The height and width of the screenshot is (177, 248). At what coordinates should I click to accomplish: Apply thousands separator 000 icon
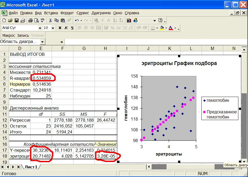[119, 28]
